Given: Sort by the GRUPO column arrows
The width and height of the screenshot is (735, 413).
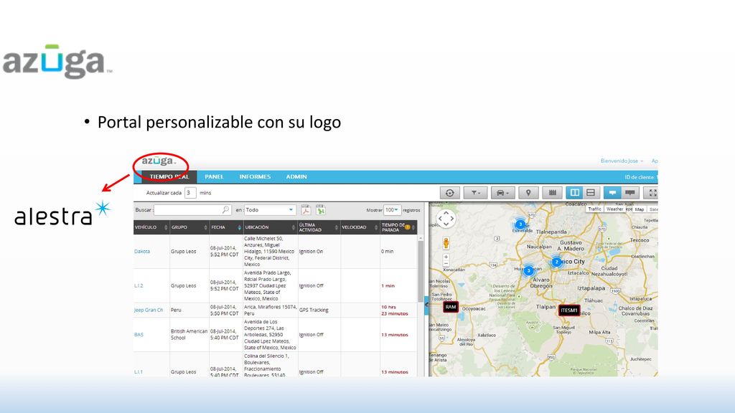Looking at the screenshot, I should [x=205, y=227].
